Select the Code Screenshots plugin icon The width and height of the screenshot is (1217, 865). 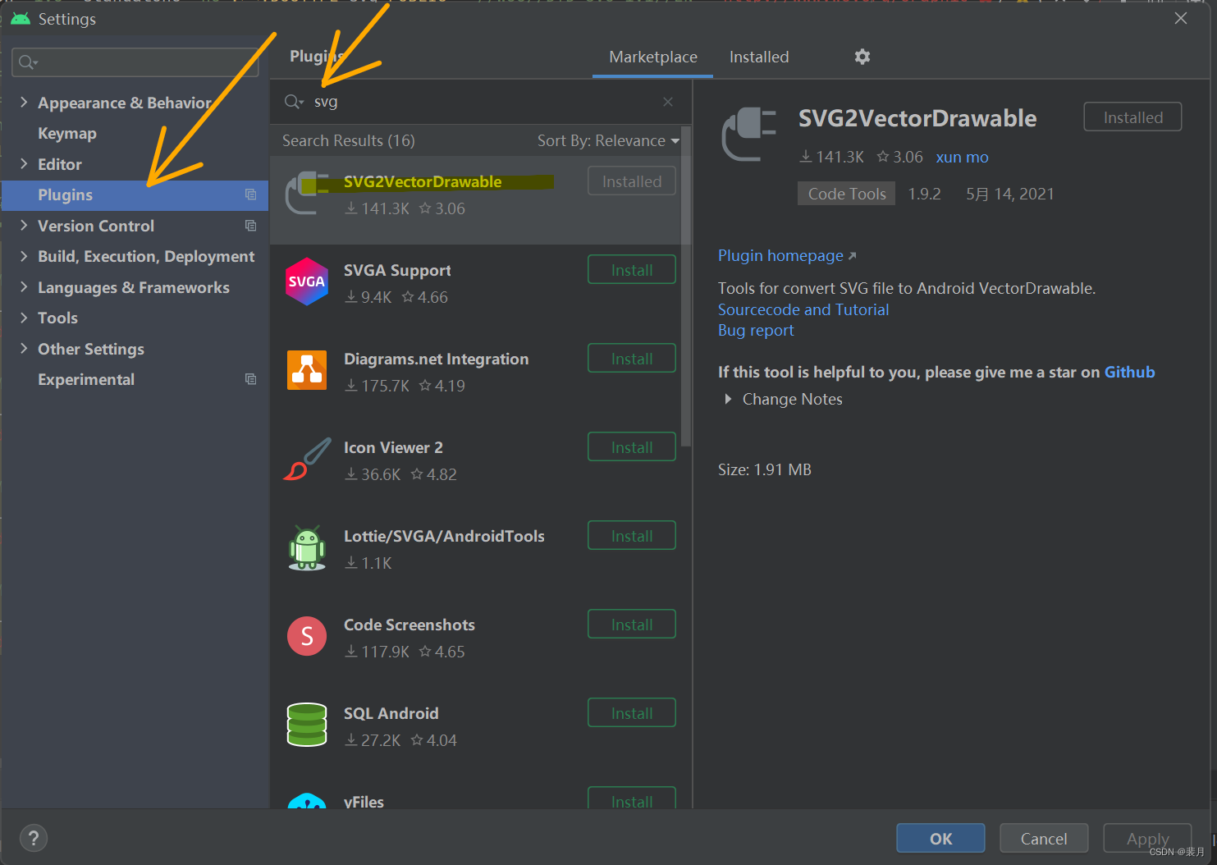click(307, 636)
